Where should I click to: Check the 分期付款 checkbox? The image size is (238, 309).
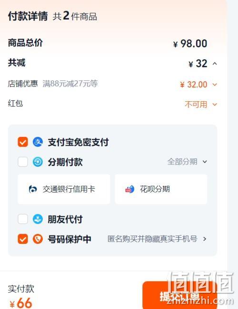(23, 162)
